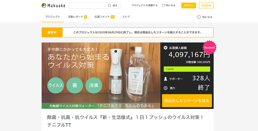Click the 販売中 status label
Screen dimensions: 258x131
coord(52,32)
